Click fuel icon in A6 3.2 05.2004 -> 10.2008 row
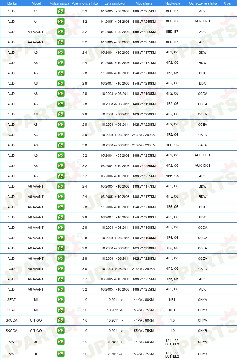This screenshot has width=237, height=360. coord(61,166)
